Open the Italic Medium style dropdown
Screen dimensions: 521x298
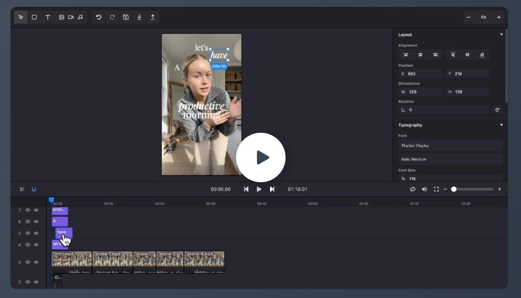(x=450, y=159)
